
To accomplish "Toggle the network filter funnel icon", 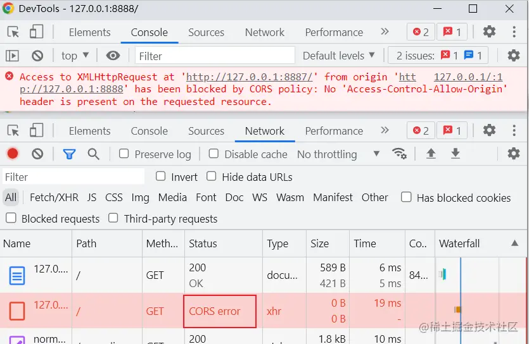I will click(x=69, y=154).
